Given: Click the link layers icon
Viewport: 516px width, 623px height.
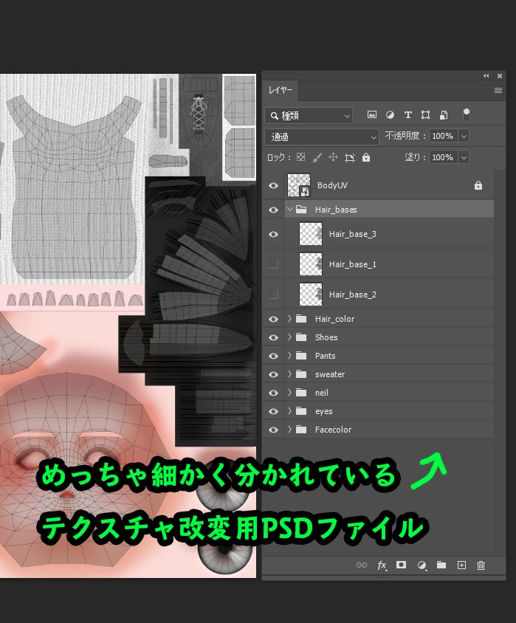Looking at the screenshot, I should tap(362, 565).
